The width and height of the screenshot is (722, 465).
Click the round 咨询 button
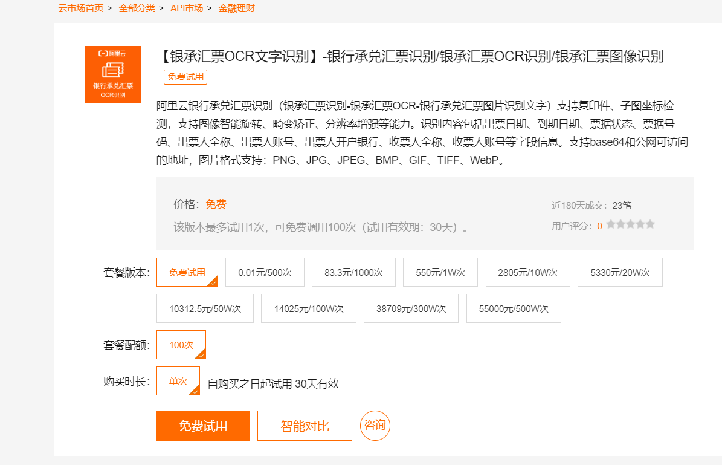(x=375, y=425)
